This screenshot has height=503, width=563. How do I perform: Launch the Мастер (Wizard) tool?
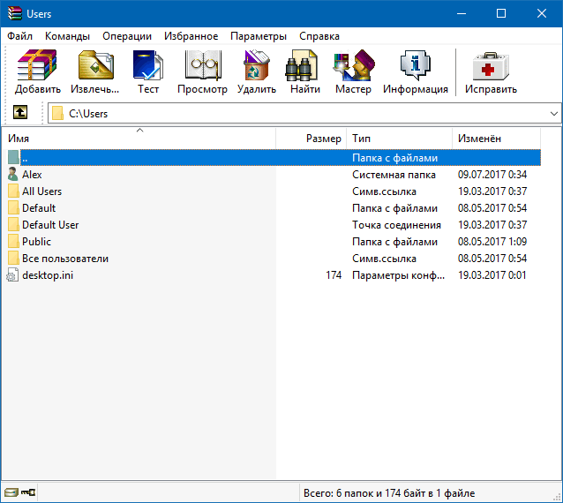[353, 72]
